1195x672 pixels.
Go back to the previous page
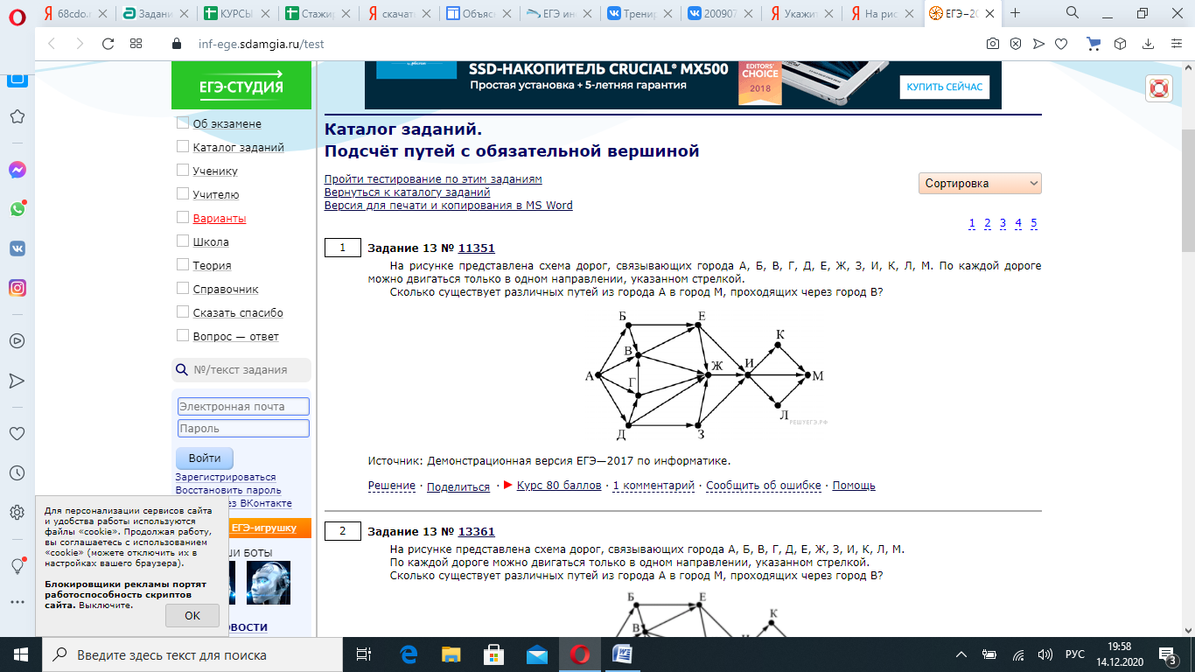[51, 44]
